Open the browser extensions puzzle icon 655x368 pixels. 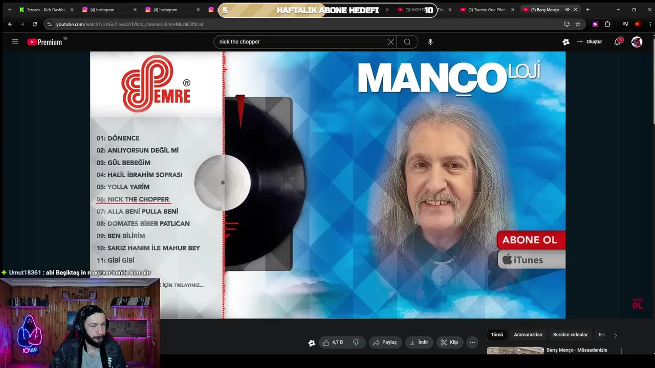coord(607,24)
